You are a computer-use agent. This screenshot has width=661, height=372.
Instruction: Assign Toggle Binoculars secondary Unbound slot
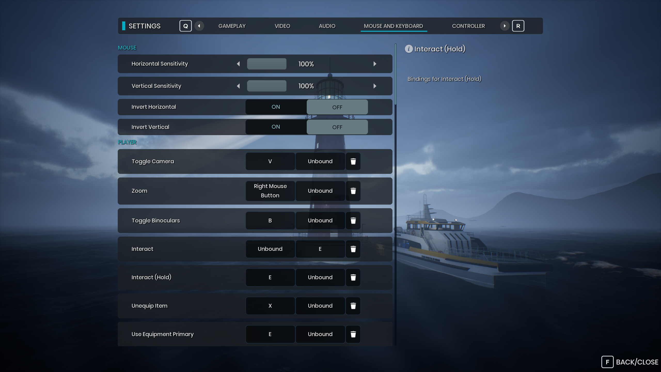pyautogui.click(x=320, y=221)
